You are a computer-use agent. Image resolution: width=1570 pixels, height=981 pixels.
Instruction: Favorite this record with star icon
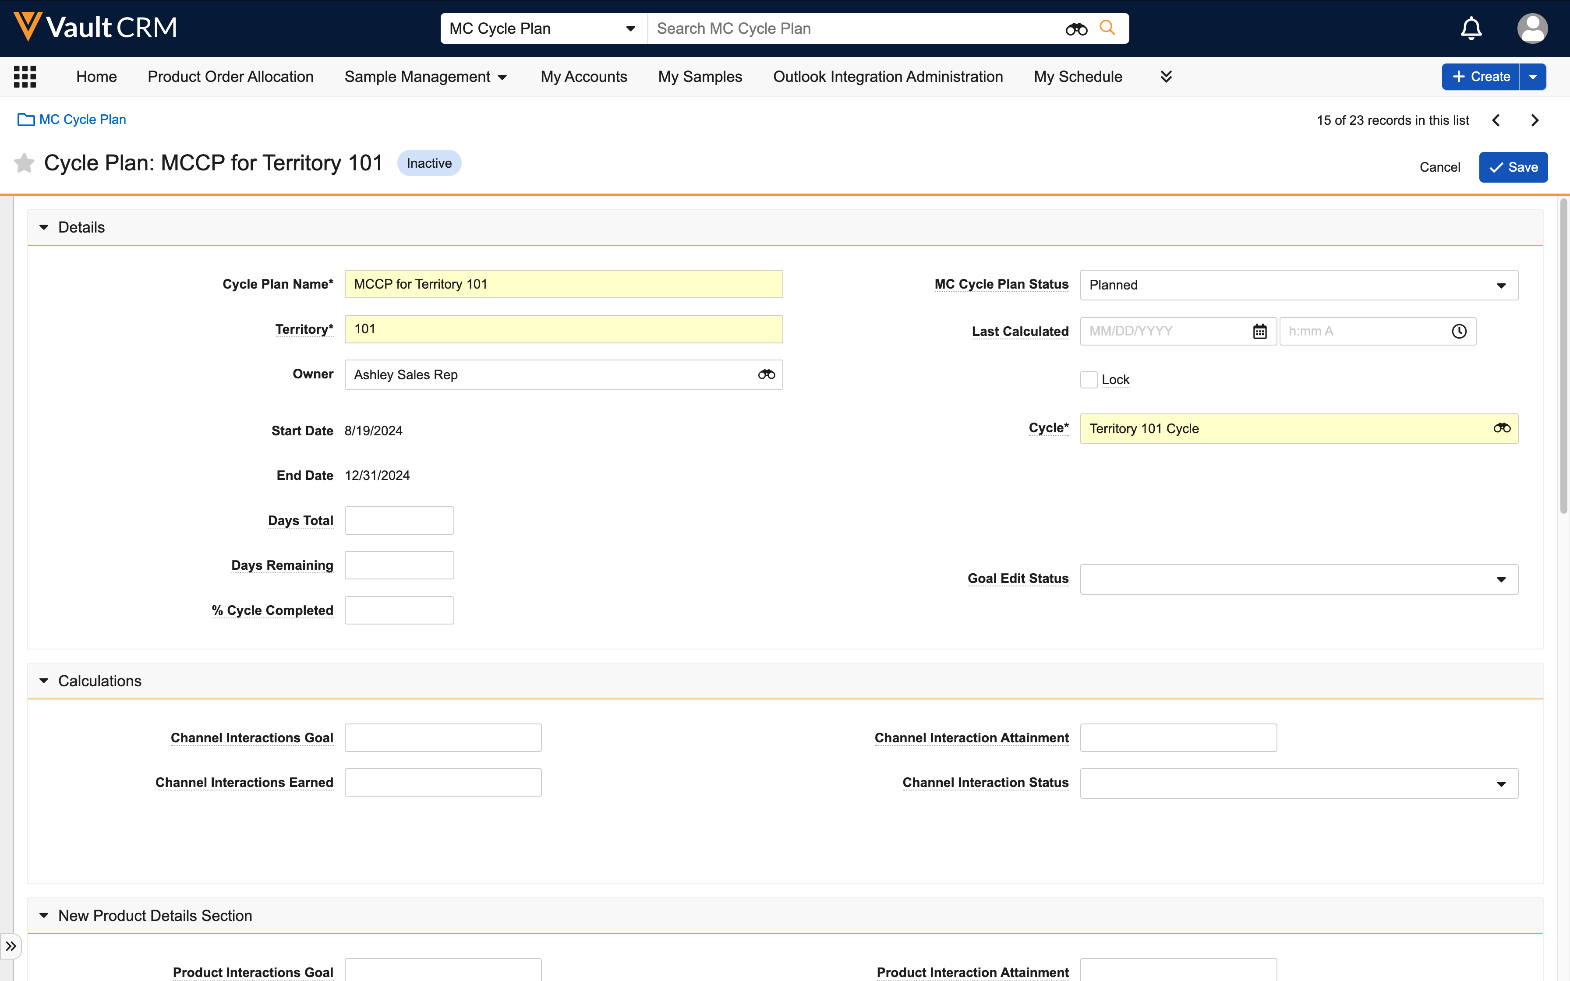click(x=24, y=163)
